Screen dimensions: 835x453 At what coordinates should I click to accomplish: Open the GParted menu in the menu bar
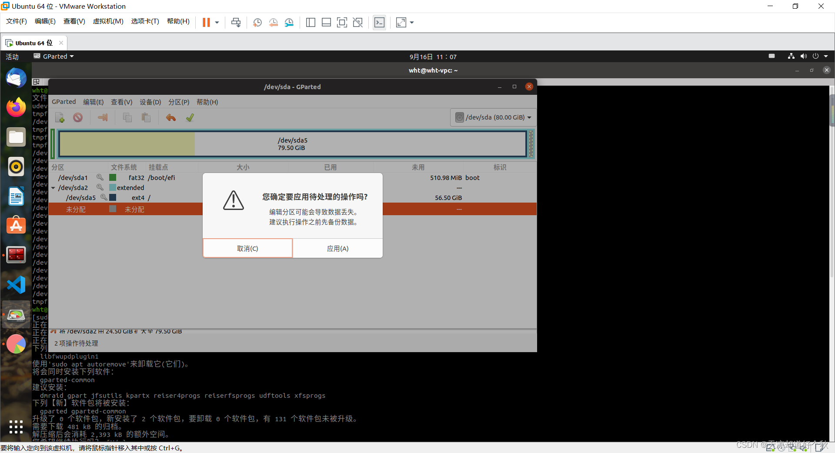pyautogui.click(x=64, y=102)
